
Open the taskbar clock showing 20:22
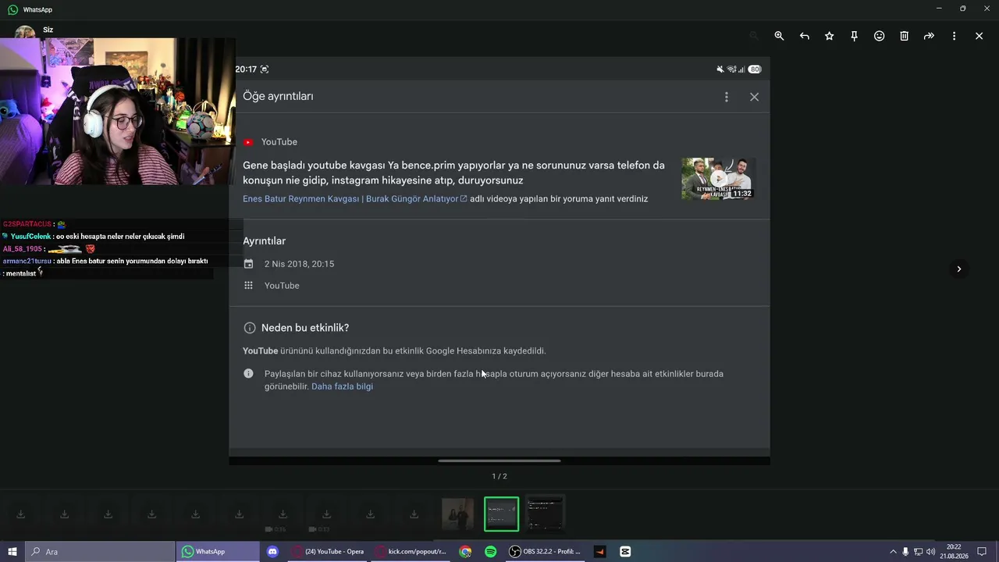[x=954, y=552]
